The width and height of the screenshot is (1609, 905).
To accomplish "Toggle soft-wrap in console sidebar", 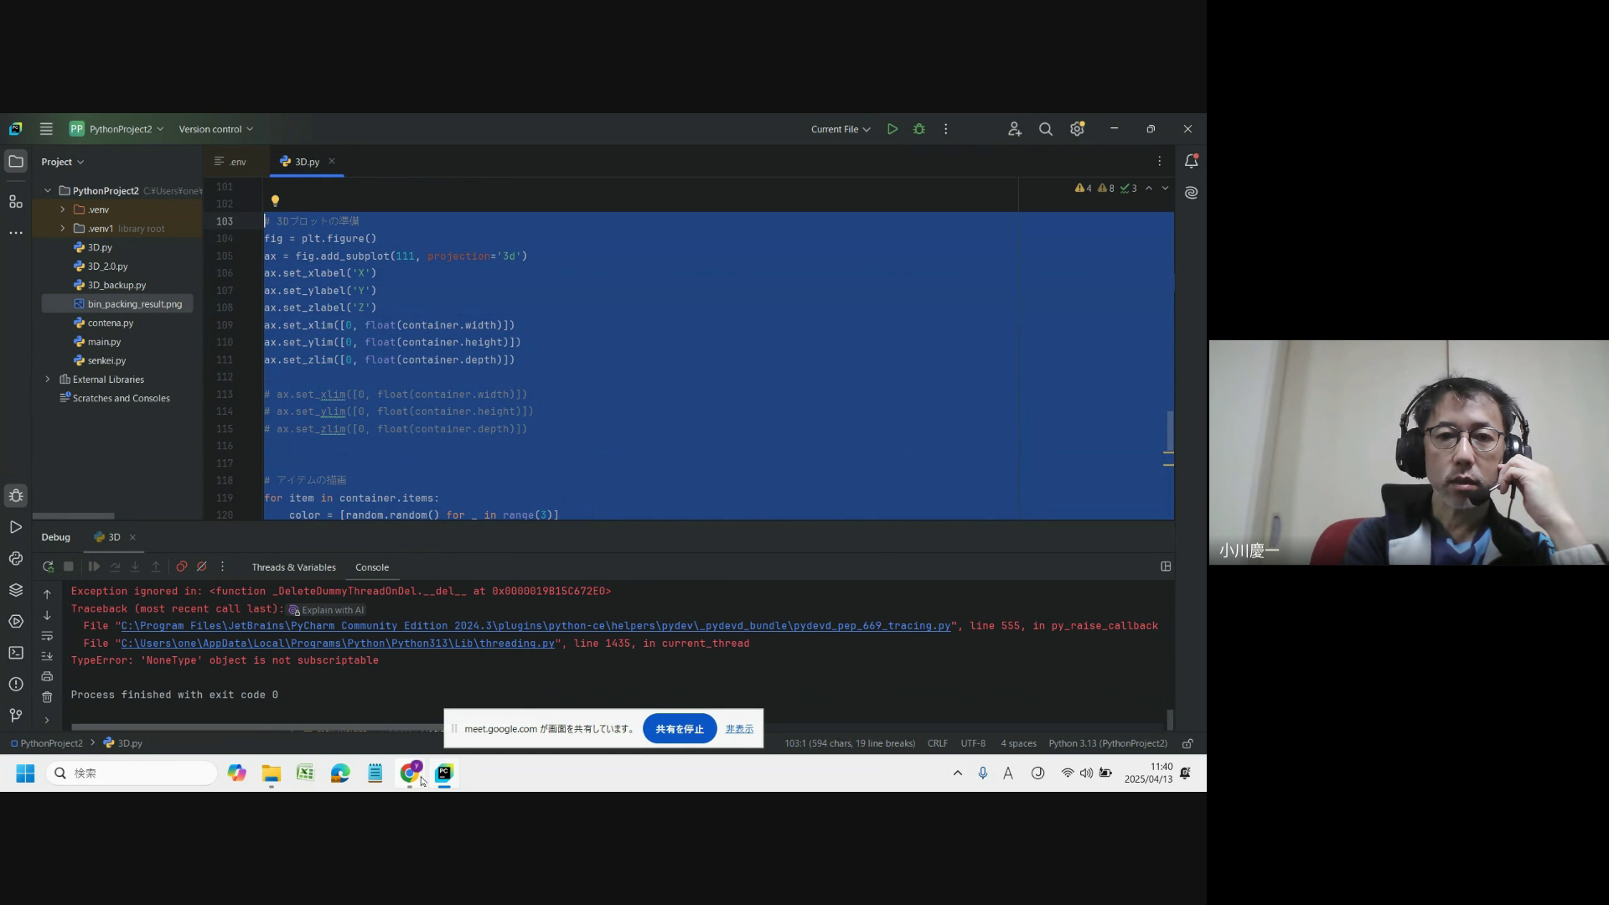I will 47,636.
